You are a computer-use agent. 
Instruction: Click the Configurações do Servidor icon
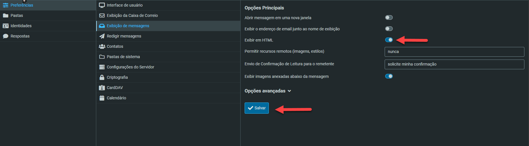[102, 67]
